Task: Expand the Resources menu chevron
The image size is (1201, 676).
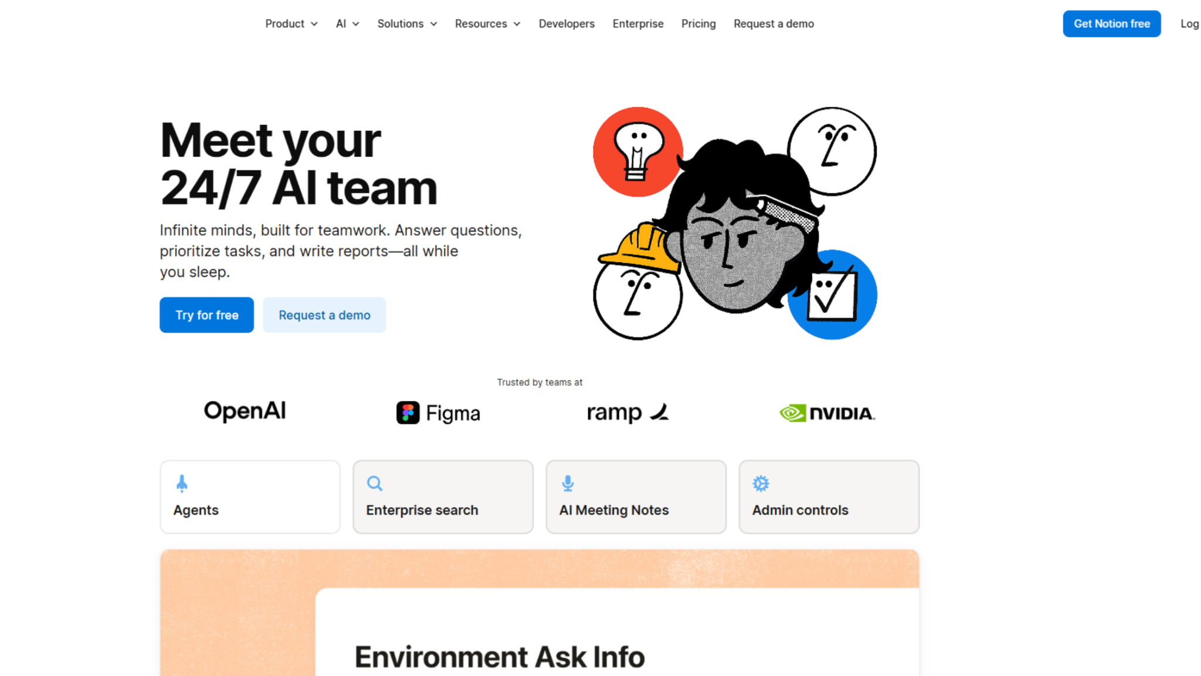Action: pyautogui.click(x=517, y=24)
